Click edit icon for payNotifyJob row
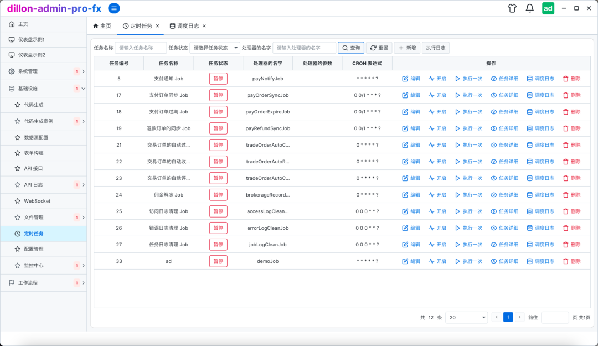 click(x=411, y=79)
